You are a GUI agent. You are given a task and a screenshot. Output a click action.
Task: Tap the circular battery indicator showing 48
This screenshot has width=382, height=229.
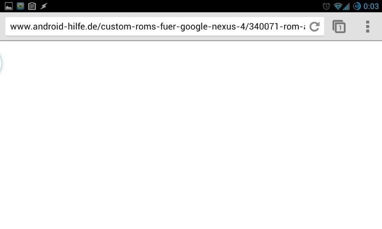tap(357, 6)
